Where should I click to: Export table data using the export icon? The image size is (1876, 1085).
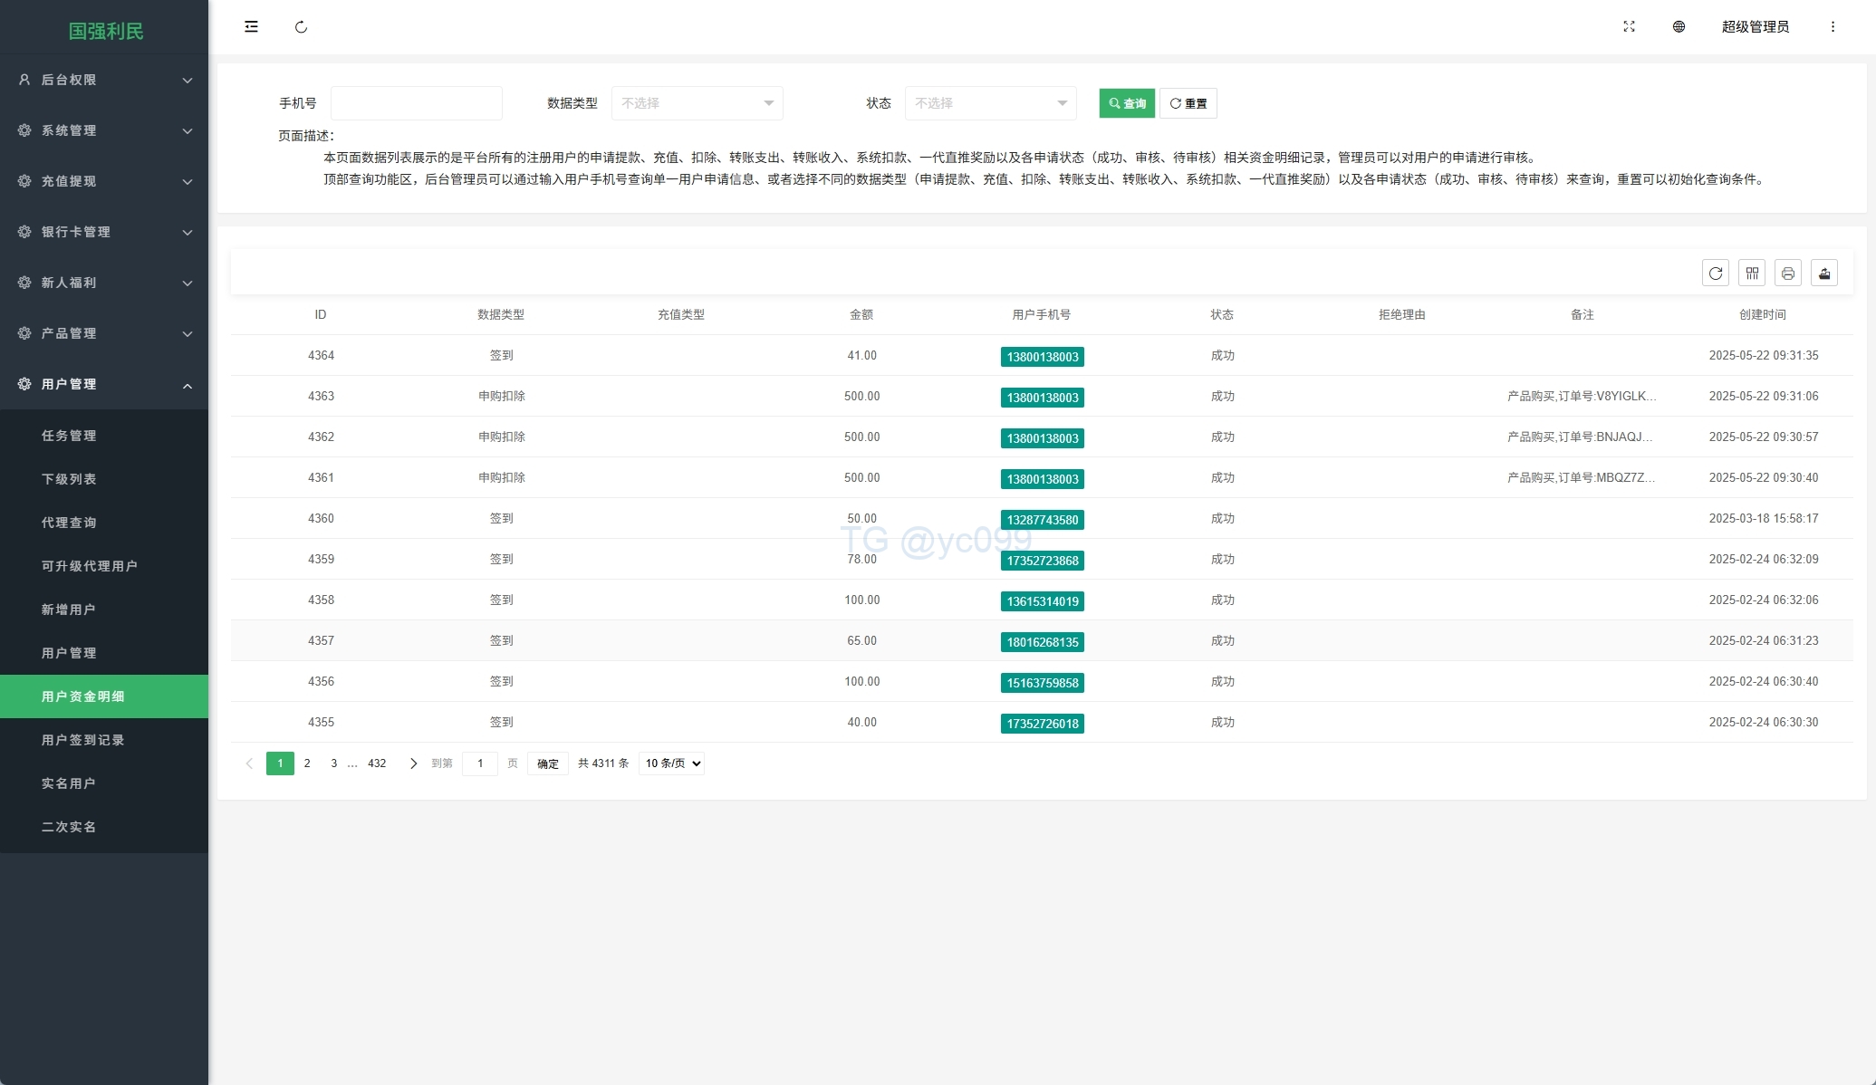click(1824, 274)
